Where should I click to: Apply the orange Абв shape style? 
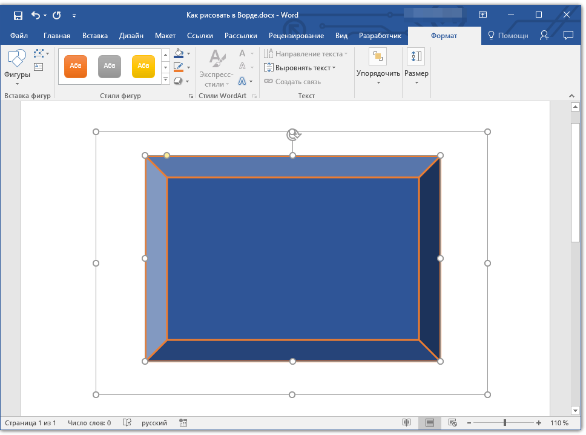[76, 66]
